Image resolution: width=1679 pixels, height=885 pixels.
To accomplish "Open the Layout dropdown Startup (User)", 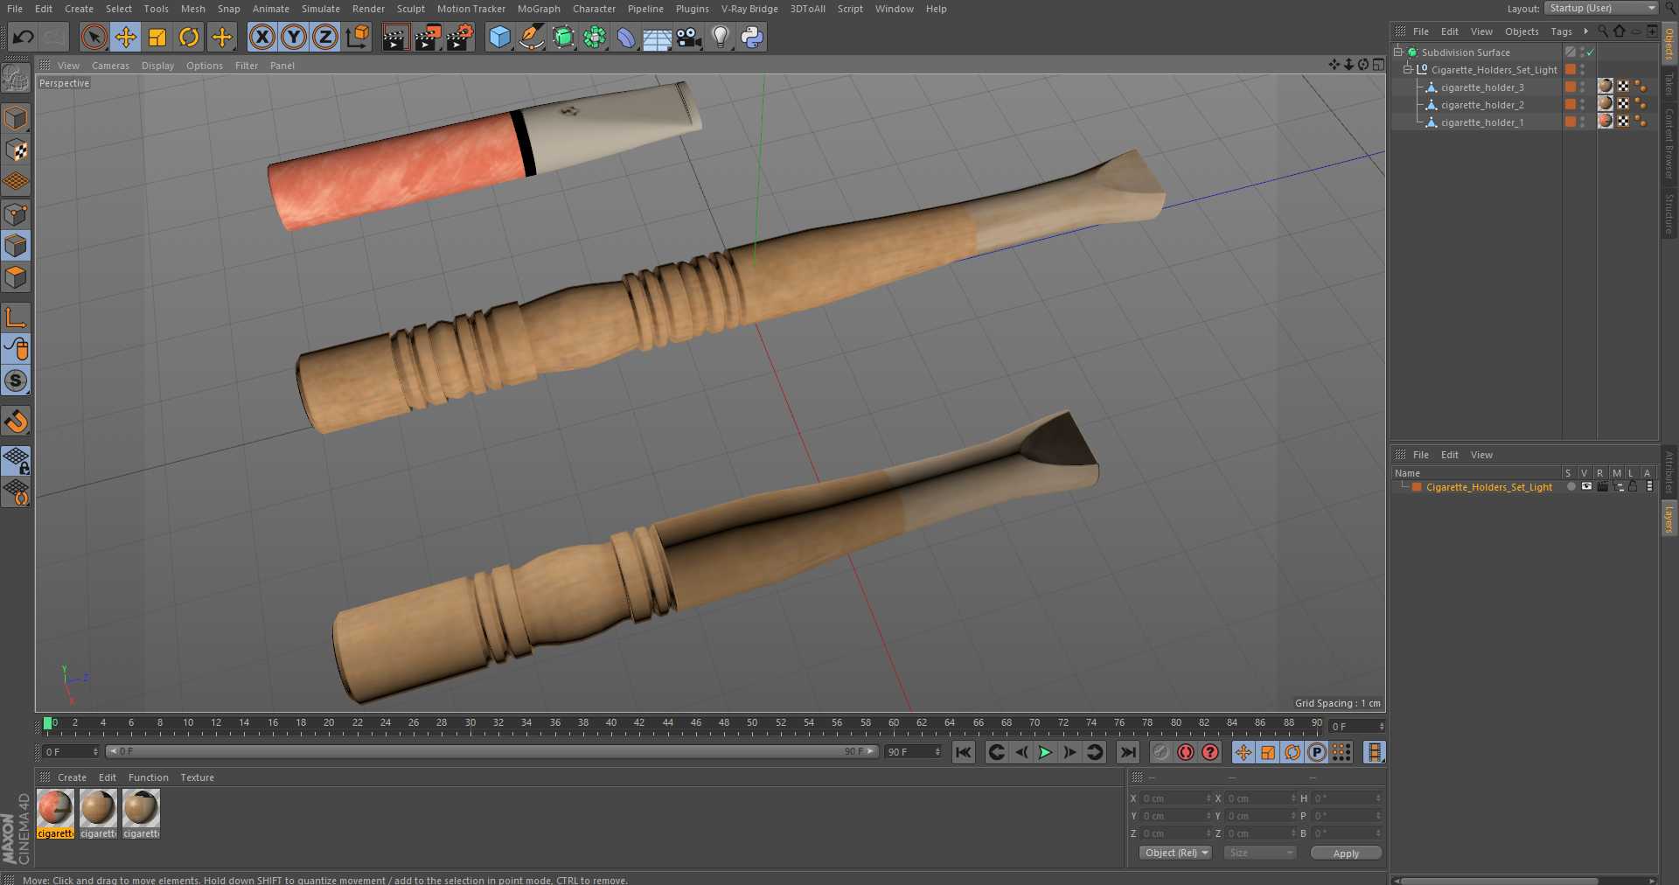I will 1601,8.
